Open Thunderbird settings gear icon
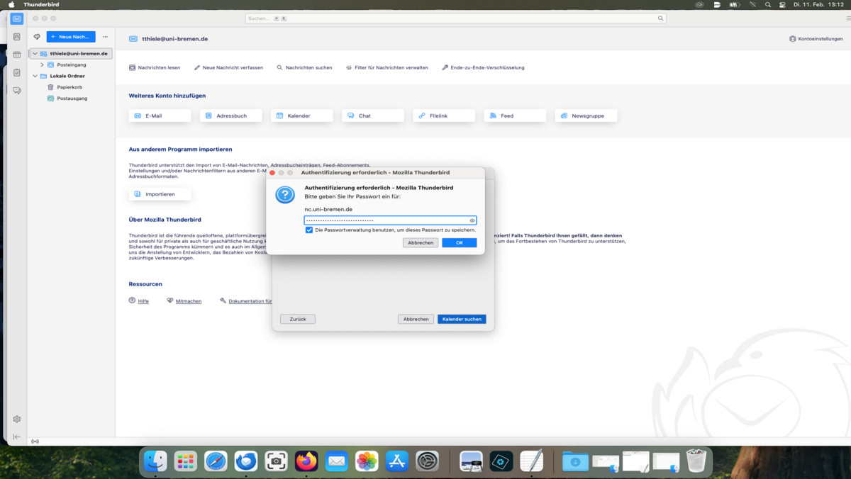This screenshot has width=851, height=479. coord(17,419)
